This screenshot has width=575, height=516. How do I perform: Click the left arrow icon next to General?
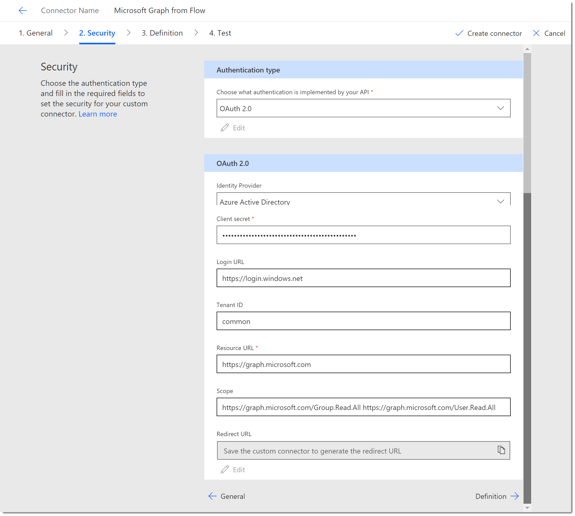(x=212, y=496)
